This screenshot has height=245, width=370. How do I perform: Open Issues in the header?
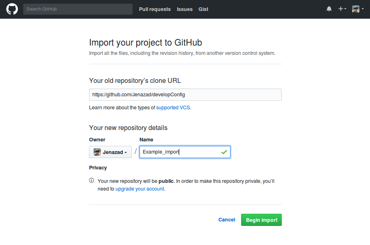(185, 9)
